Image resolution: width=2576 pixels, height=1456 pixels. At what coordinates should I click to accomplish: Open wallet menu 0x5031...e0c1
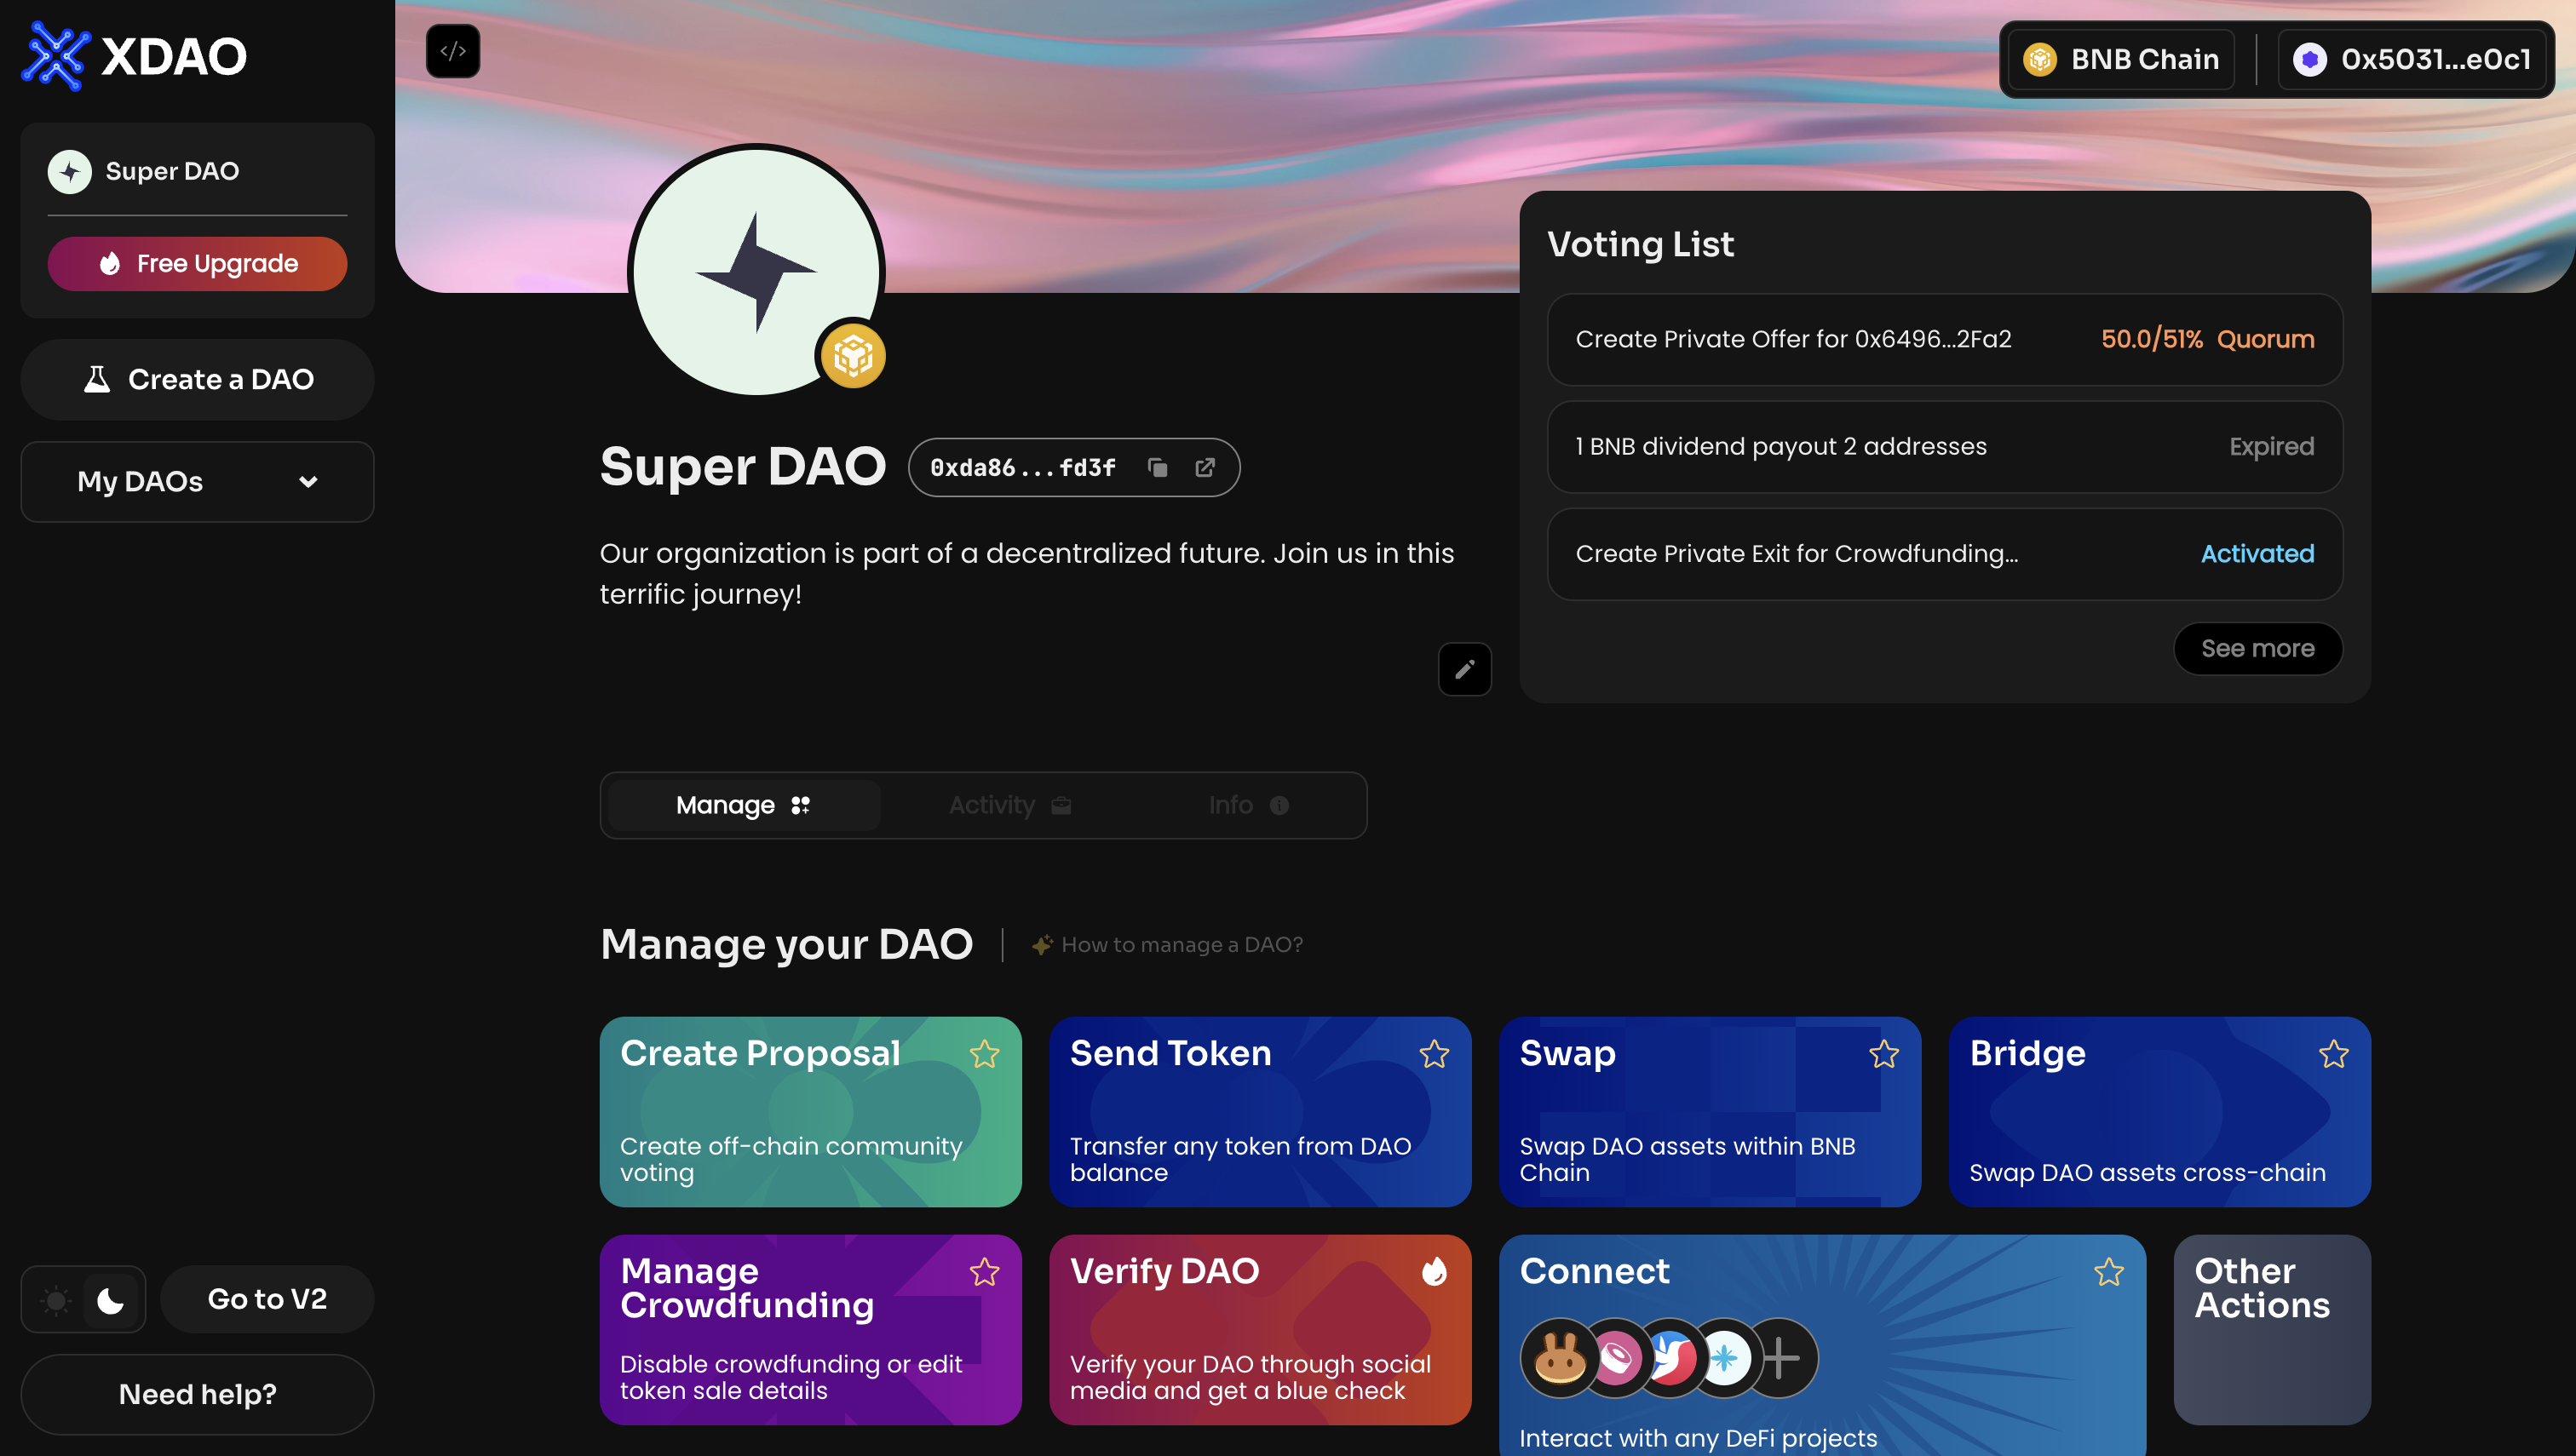click(2412, 59)
